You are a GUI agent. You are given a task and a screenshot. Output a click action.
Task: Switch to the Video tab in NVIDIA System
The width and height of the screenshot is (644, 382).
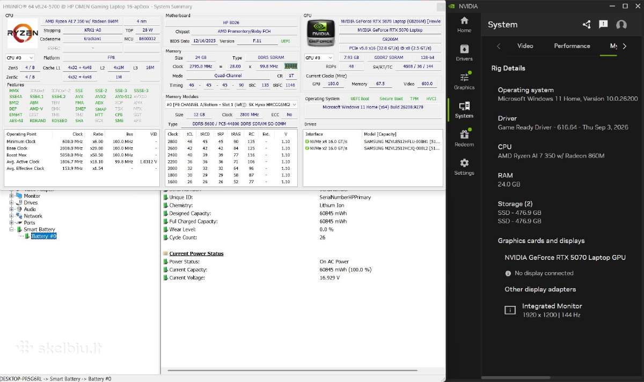(x=525, y=46)
